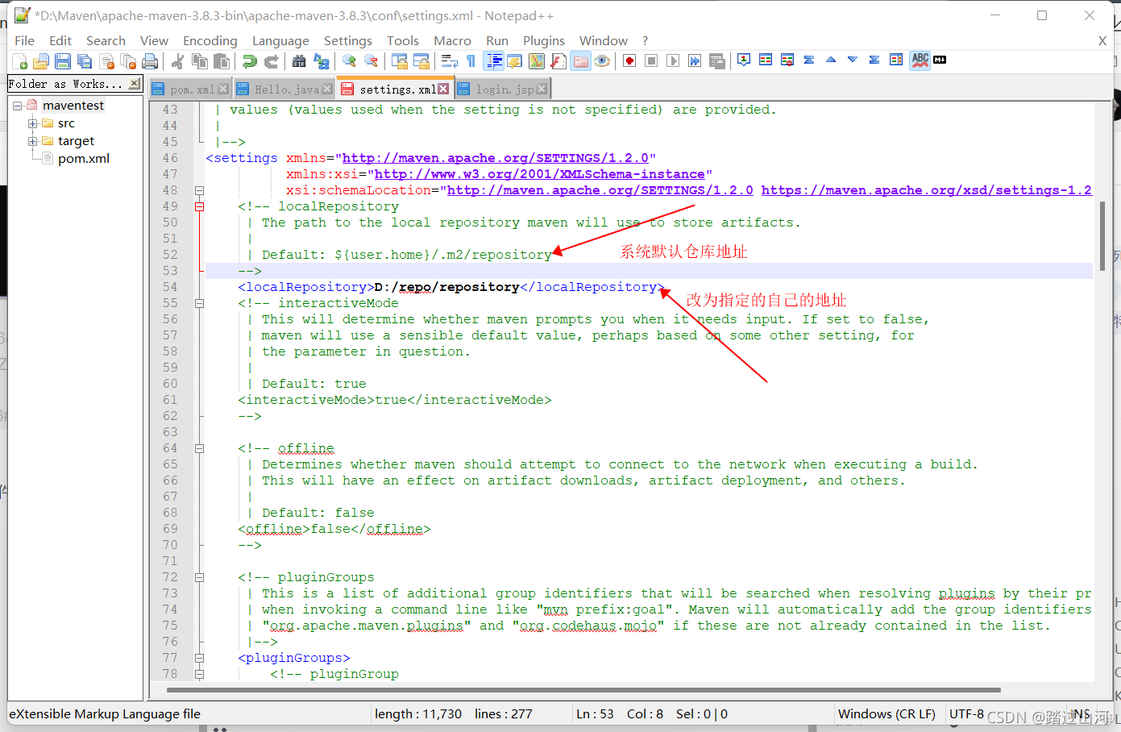The image size is (1121, 732).
Task: Click the Windows (CR LF) status field
Action: click(886, 714)
